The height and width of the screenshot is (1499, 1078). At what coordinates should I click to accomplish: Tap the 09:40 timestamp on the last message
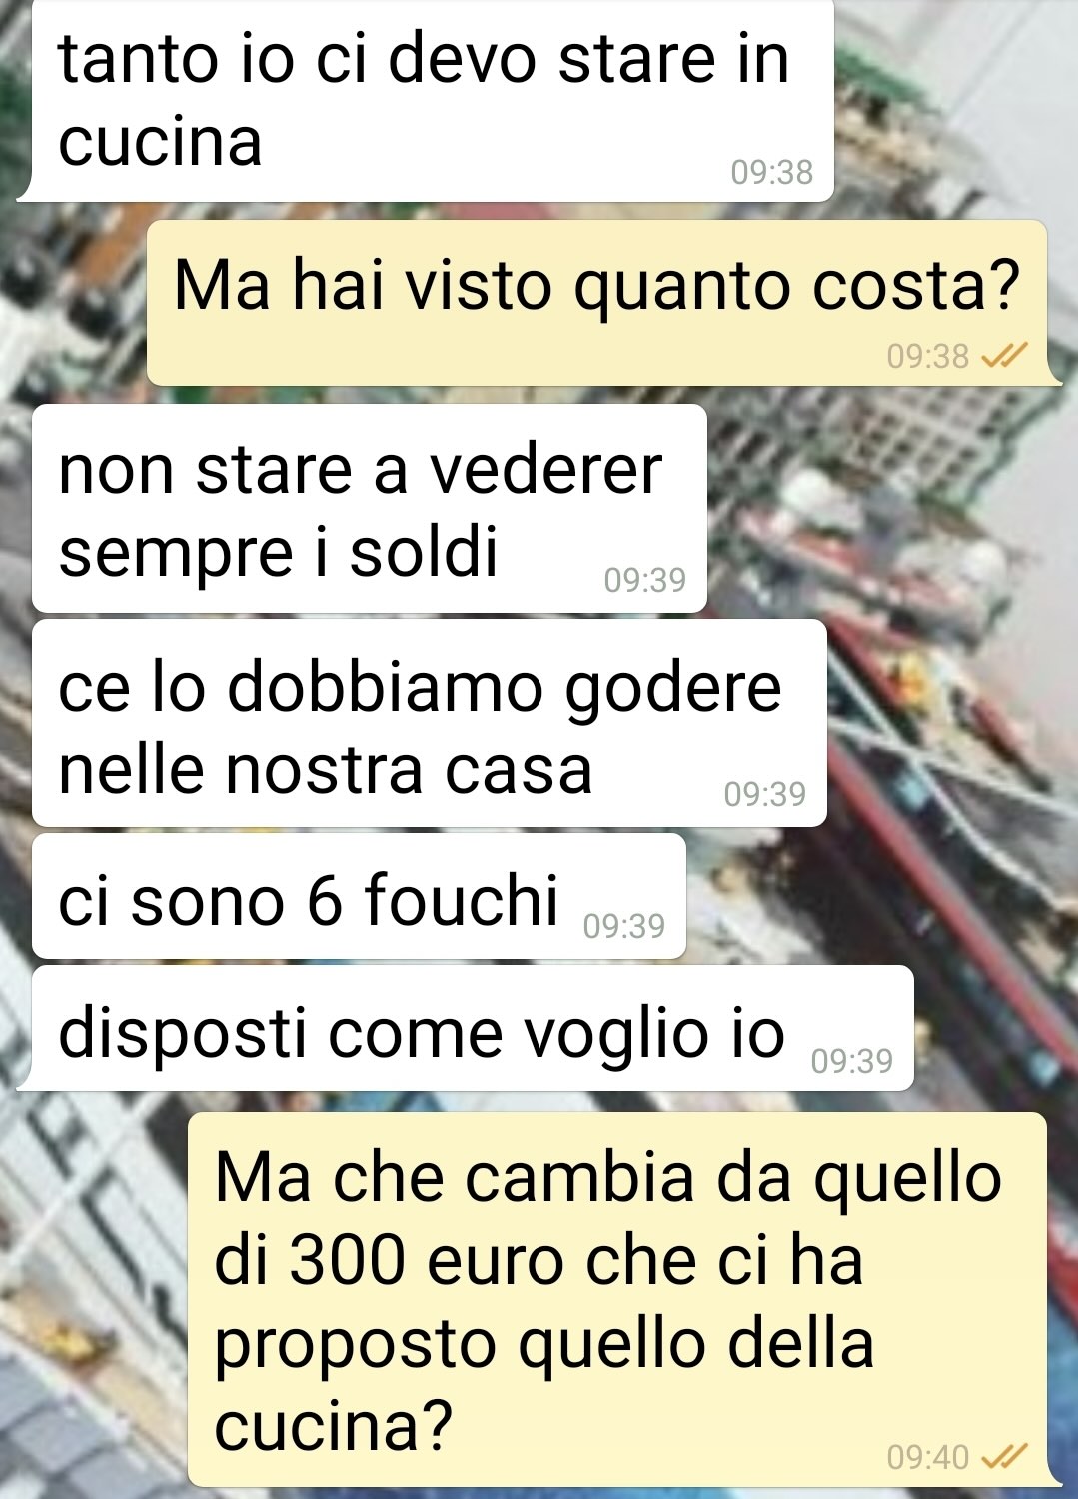tap(928, 1457)
